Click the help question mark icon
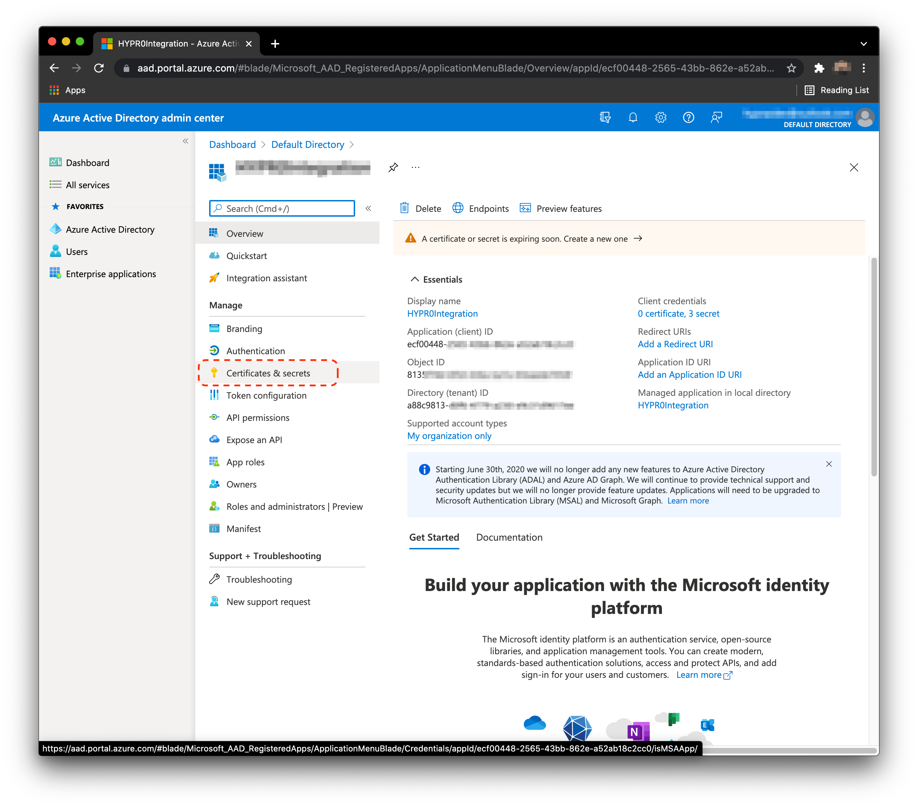This screenshot has height=807, width=918. tap(689, 118)
